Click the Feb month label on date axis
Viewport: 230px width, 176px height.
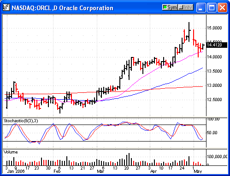point(57,171)
